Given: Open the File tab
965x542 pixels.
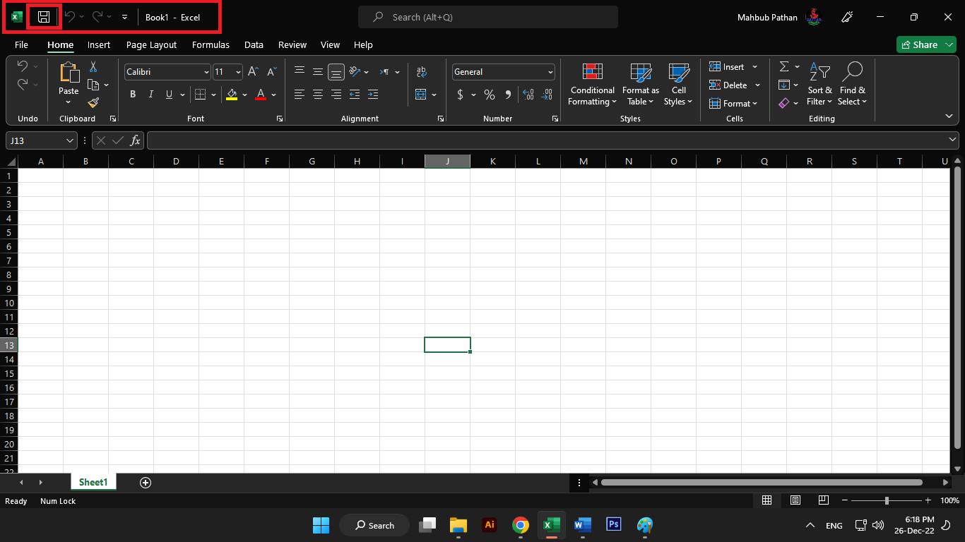Looking at the screenshot, I should 21,44.
